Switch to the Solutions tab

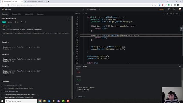[29, 14]
